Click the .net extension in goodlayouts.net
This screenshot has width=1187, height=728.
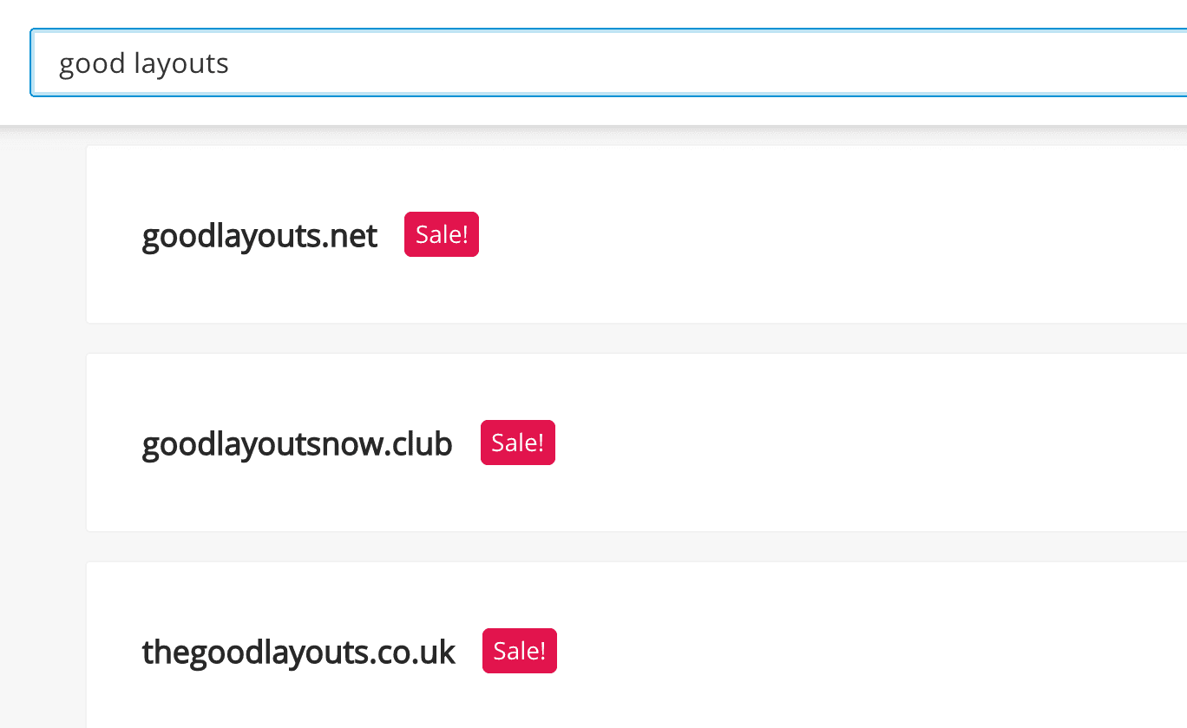(352, 235)
